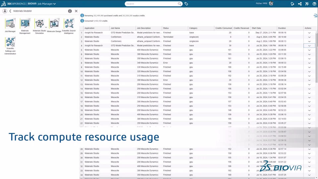Click the export icon above the table
318x179 pixels.
coord(315,16)
